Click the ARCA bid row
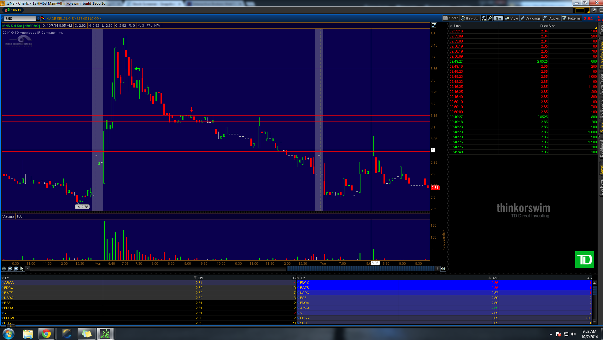Screen dimensions: 603x340 [149, 283]
